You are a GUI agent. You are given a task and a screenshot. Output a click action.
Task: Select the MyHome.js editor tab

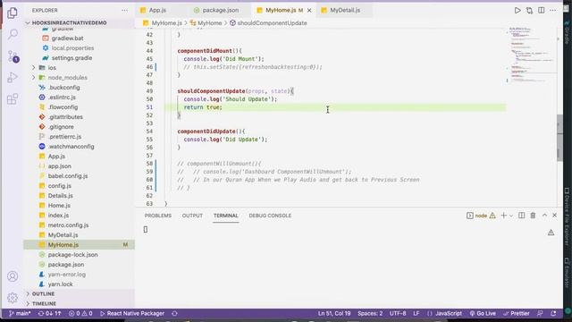point(280,10)
